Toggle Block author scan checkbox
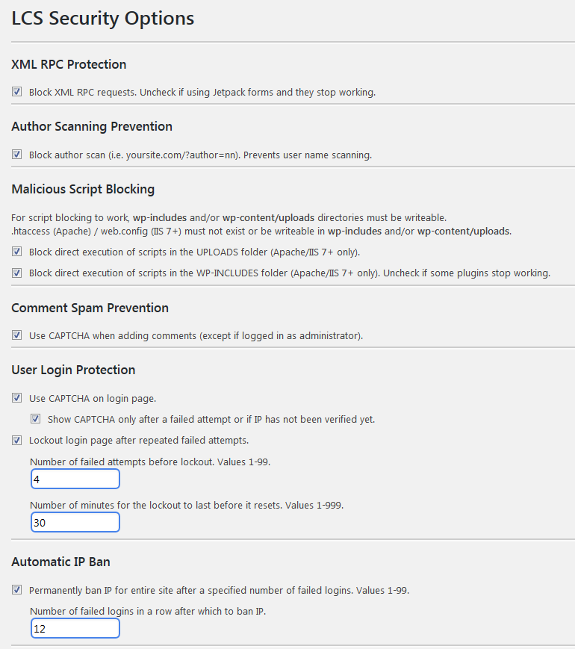 click(16, 155)
